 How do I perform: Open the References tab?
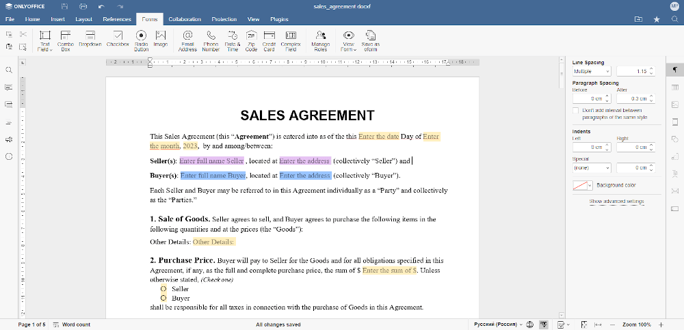[x=116, y=20]
